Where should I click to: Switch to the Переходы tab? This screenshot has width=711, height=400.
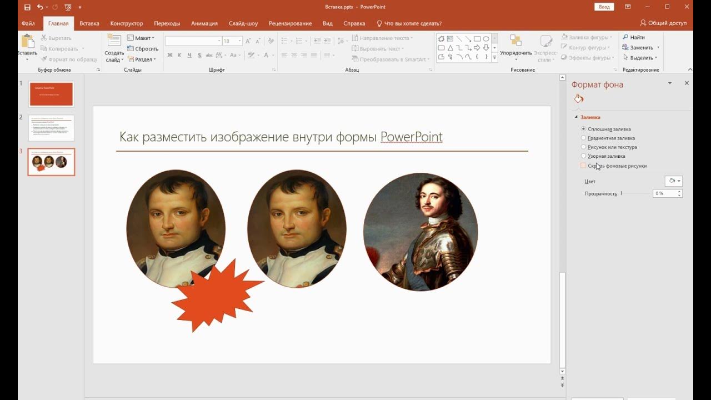click(167, 23)
